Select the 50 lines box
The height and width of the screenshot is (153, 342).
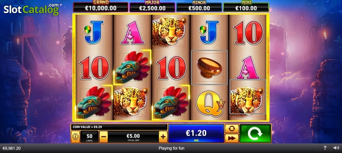click(x=89, y=137)
